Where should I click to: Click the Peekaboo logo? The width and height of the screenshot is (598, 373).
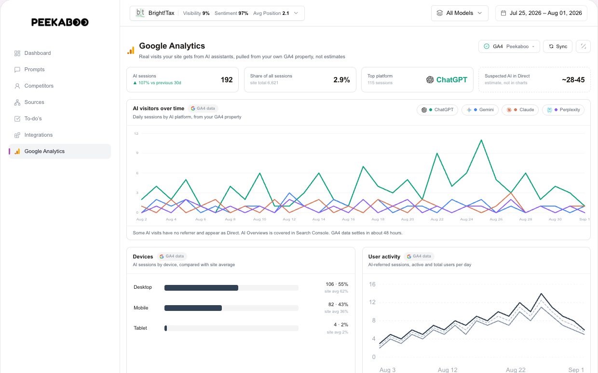tap(60, 22)
